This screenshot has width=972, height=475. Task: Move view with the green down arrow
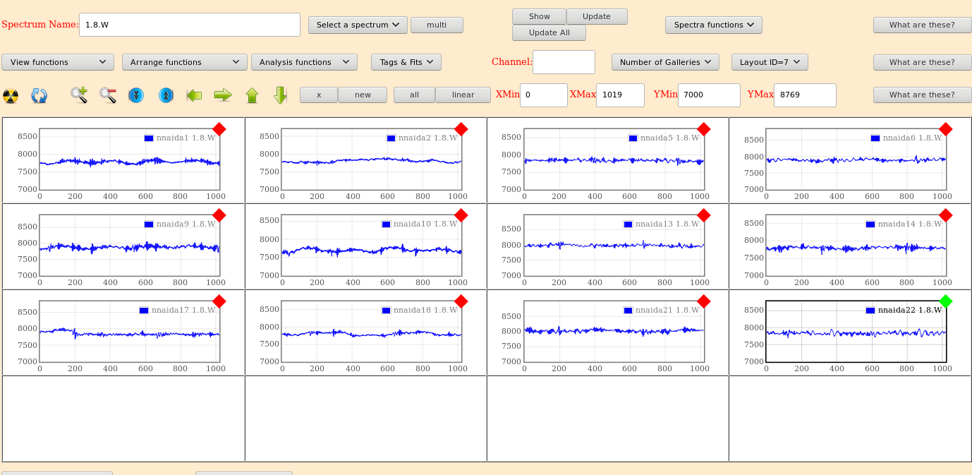pyautogui.click(x=280, y=95)
